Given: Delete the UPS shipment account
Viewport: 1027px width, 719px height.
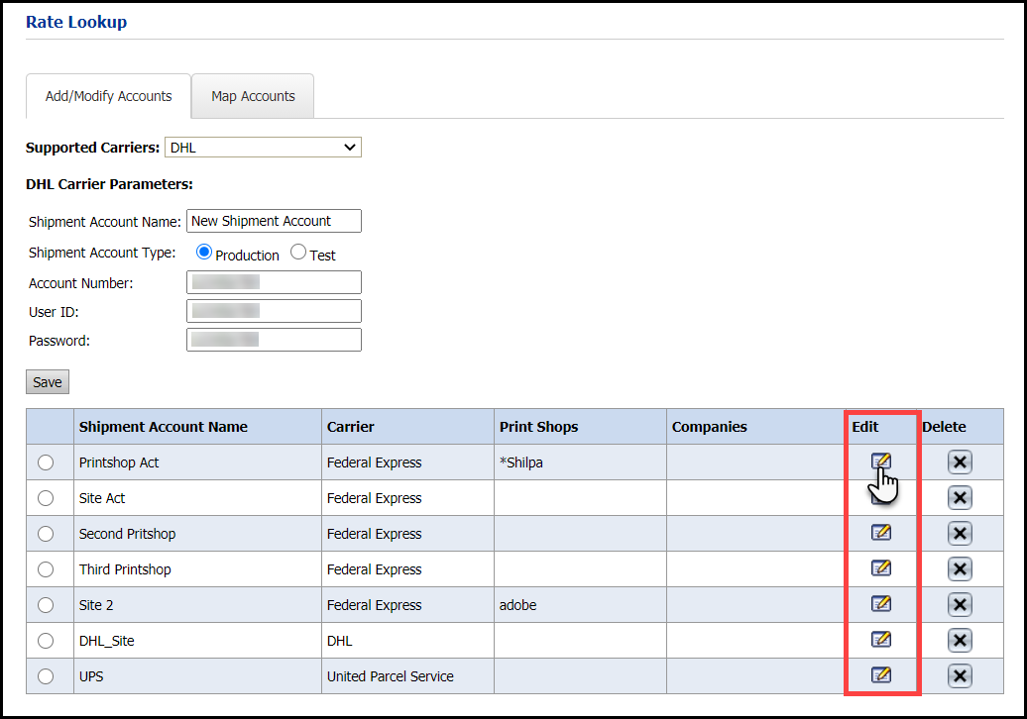Looking at the screenshot, I should [x=959, y=676].
